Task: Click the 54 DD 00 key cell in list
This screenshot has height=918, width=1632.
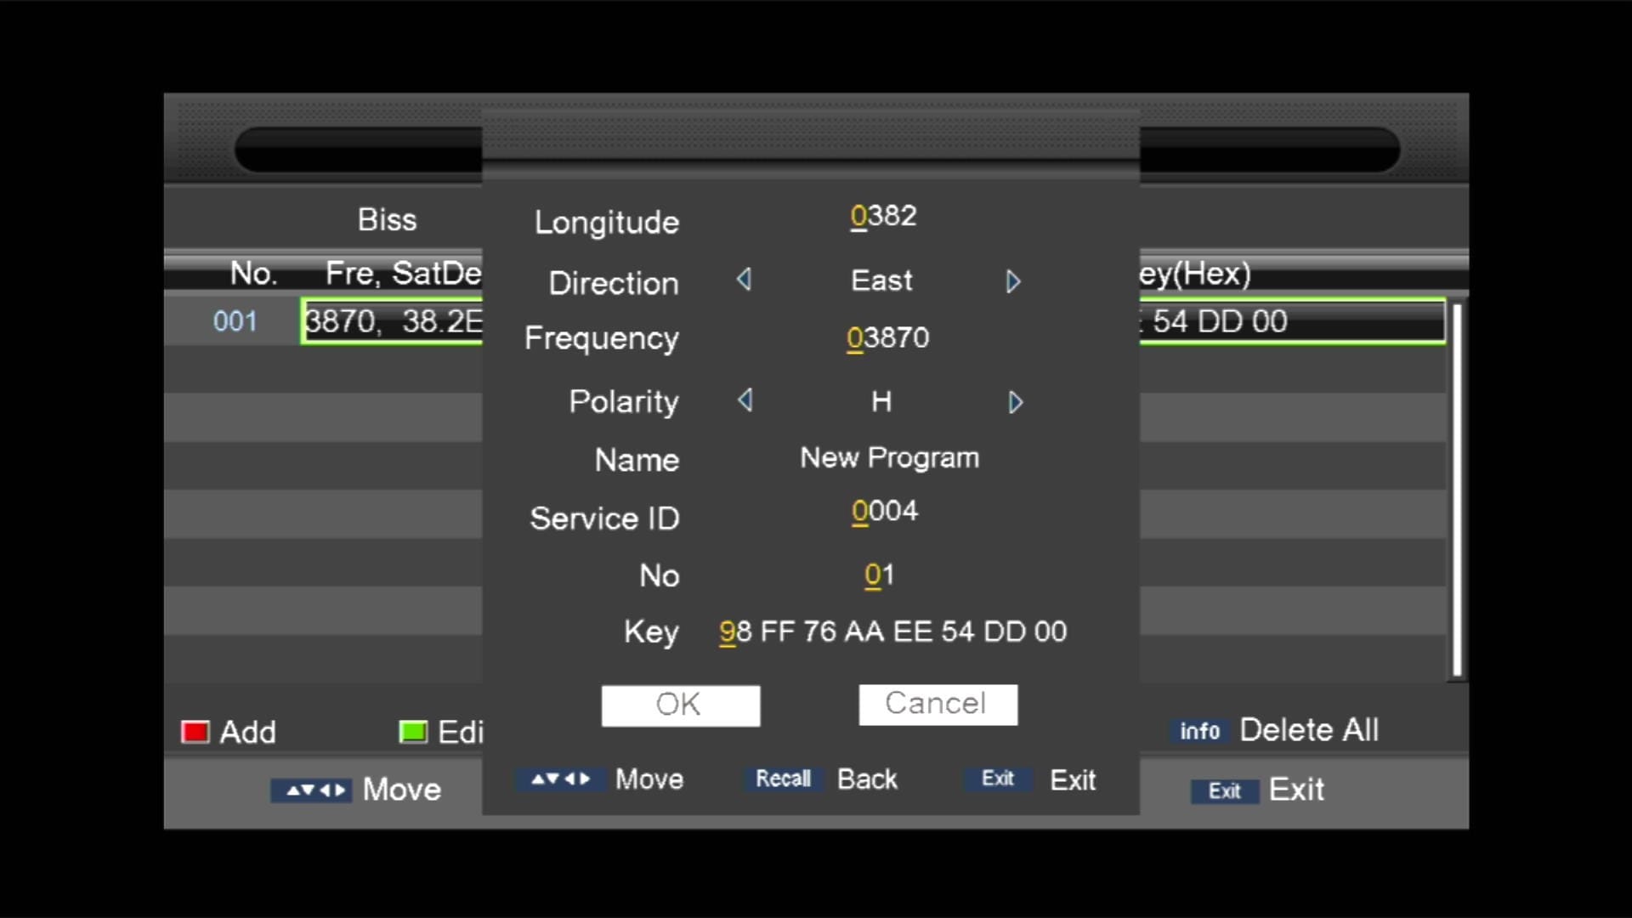Action: (x=1220, y=321)
